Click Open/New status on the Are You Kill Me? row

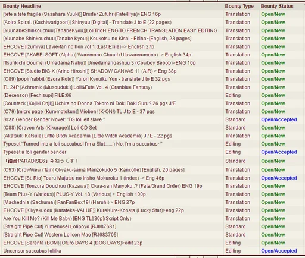click(x=273, y=219)
